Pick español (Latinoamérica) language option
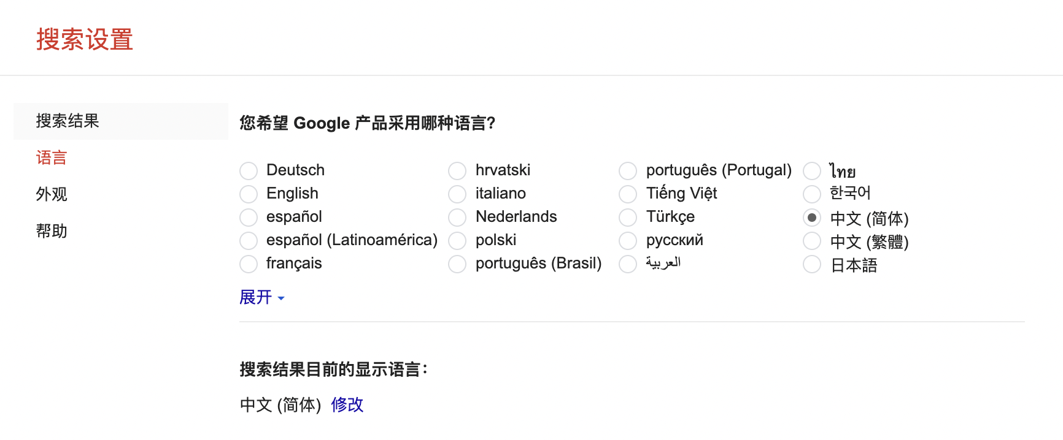This screenshot has height=440, width=1063. tap(249, 240)
